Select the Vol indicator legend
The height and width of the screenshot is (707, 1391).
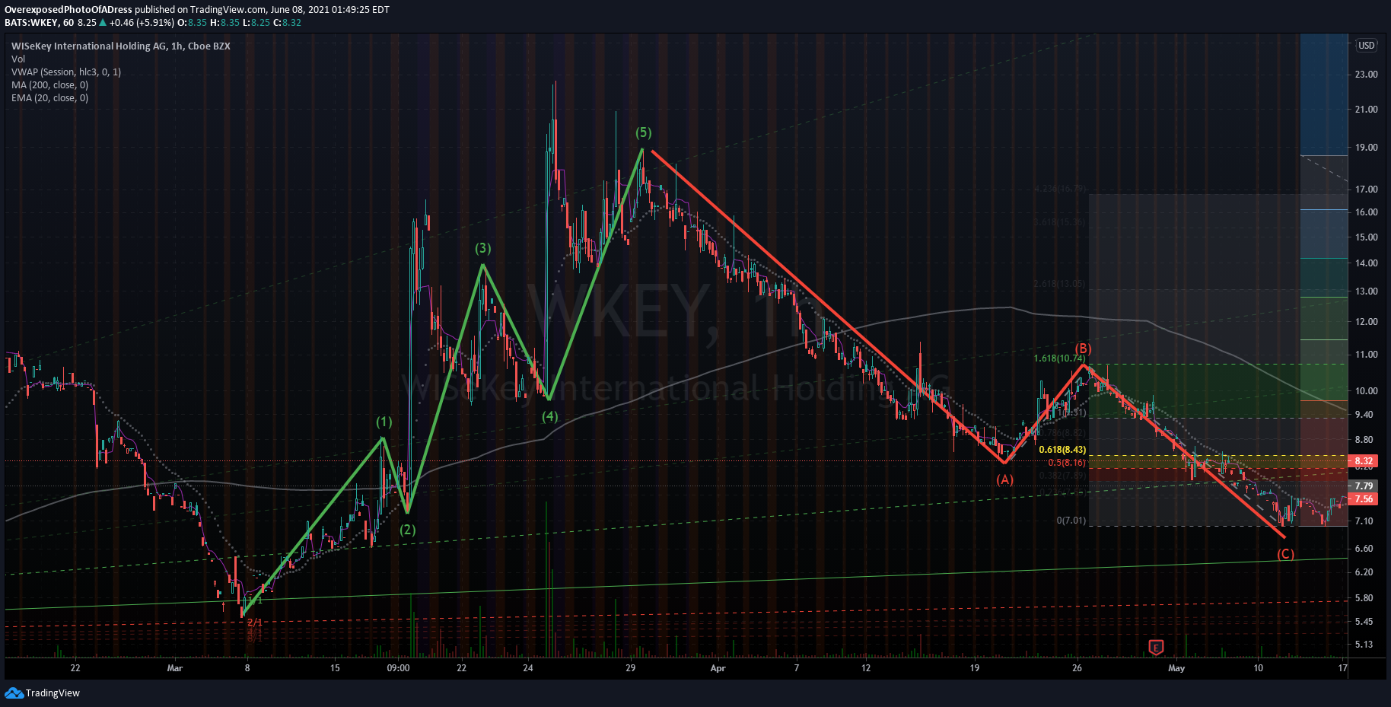[x=18, y=59]
